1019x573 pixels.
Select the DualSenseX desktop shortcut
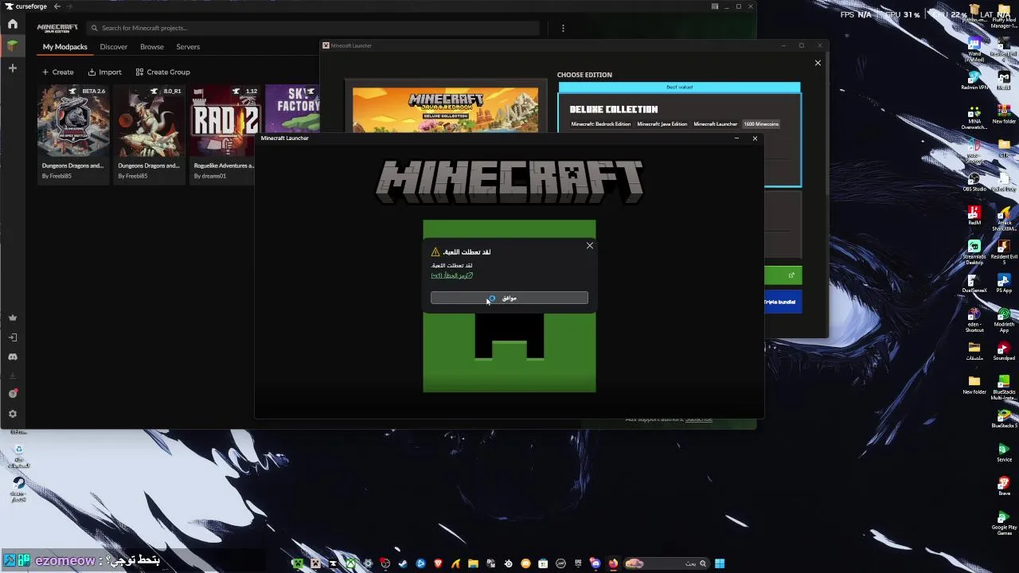pyautogui.click(x=974, y=283)
